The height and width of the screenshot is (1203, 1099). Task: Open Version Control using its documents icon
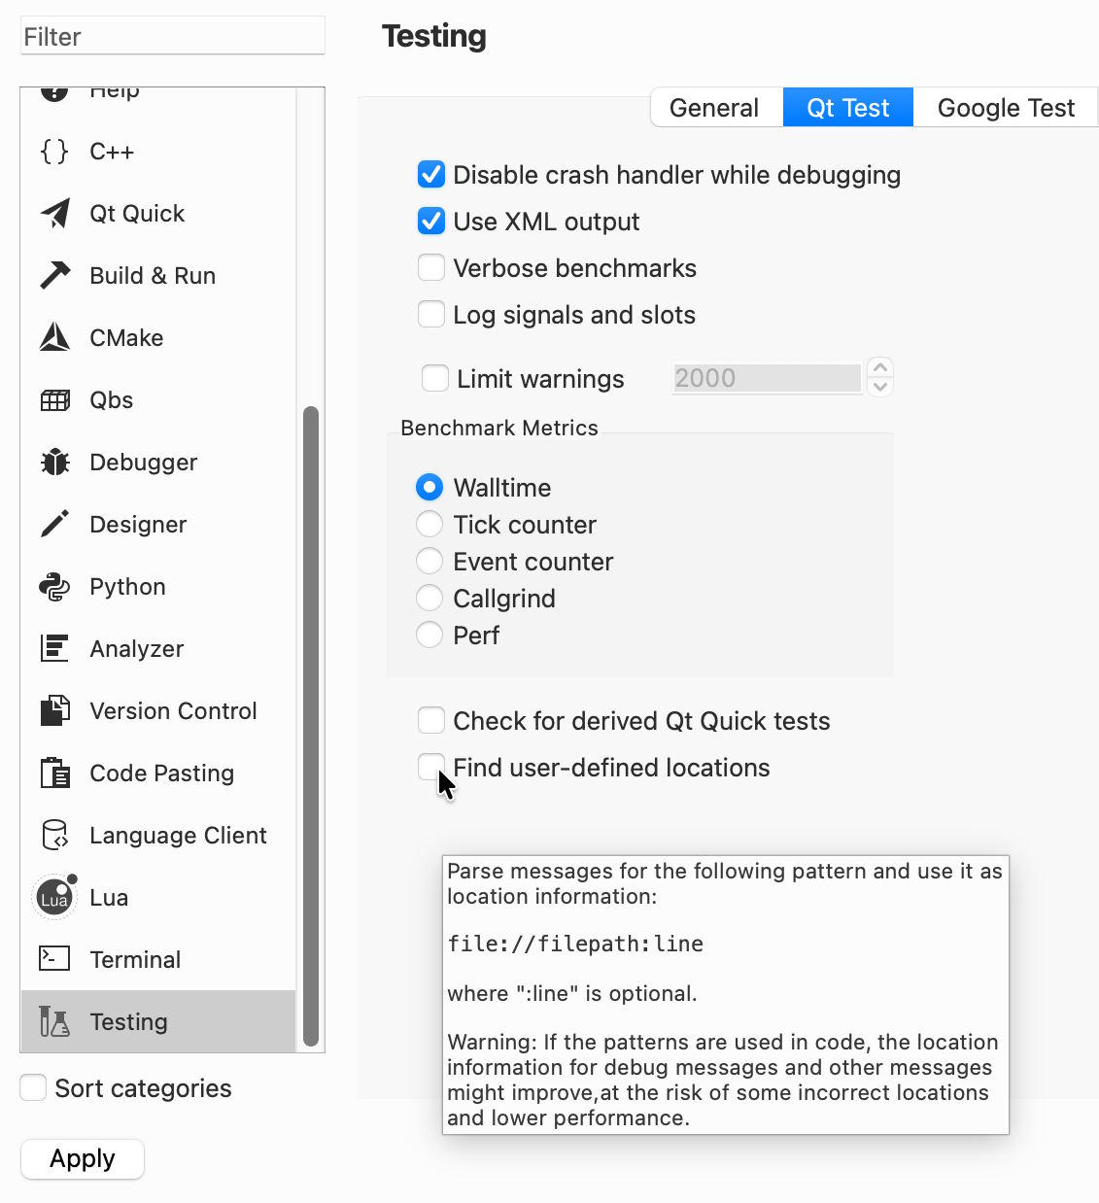pyautogui.click(x=55, y=711)
